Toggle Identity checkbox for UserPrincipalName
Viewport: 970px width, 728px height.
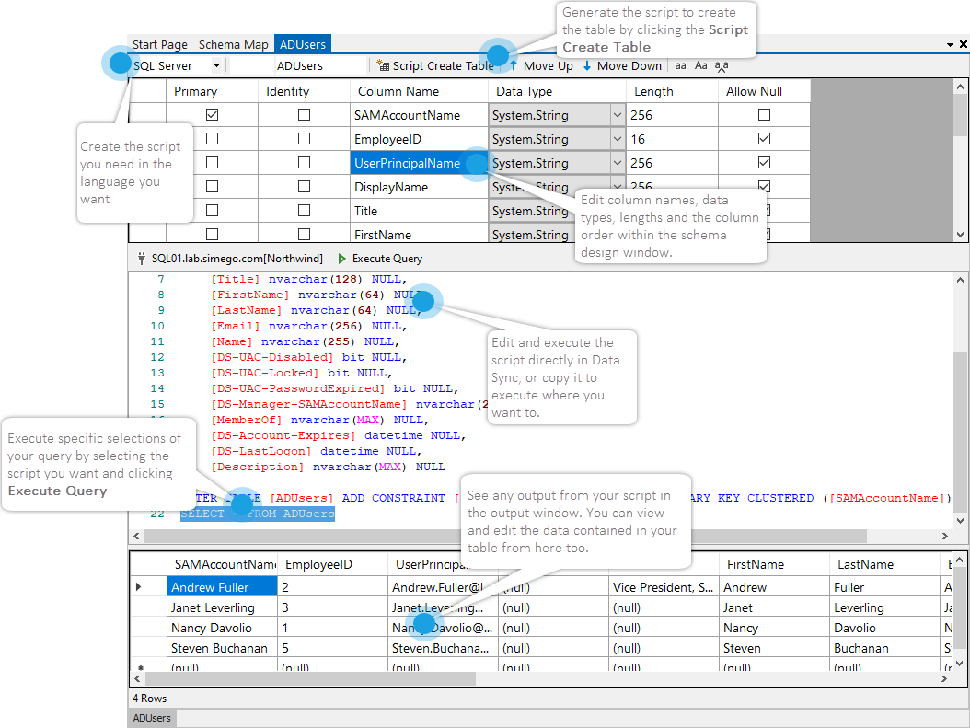click(304, 163)
